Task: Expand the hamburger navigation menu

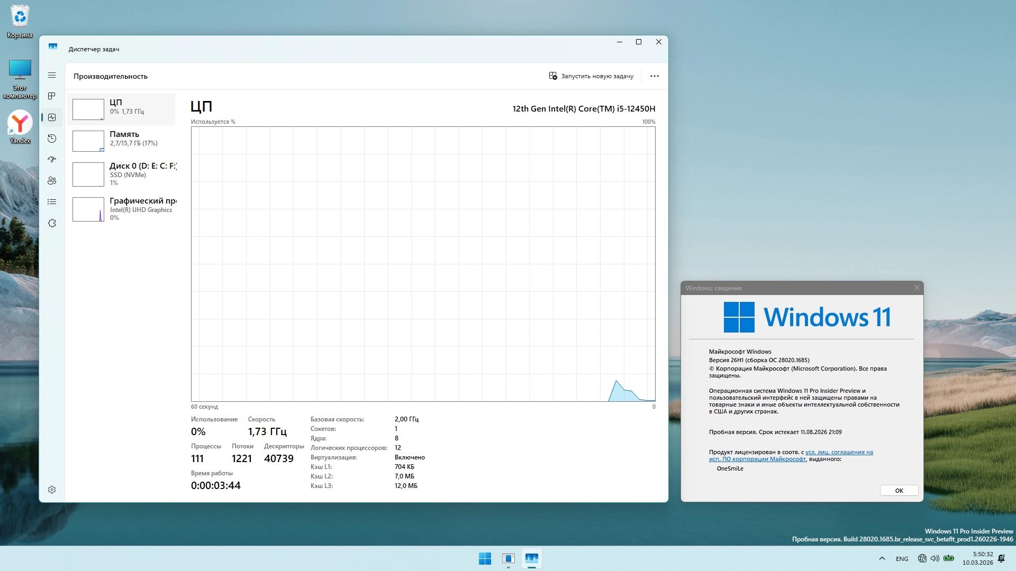Action: tap(52, 75)
